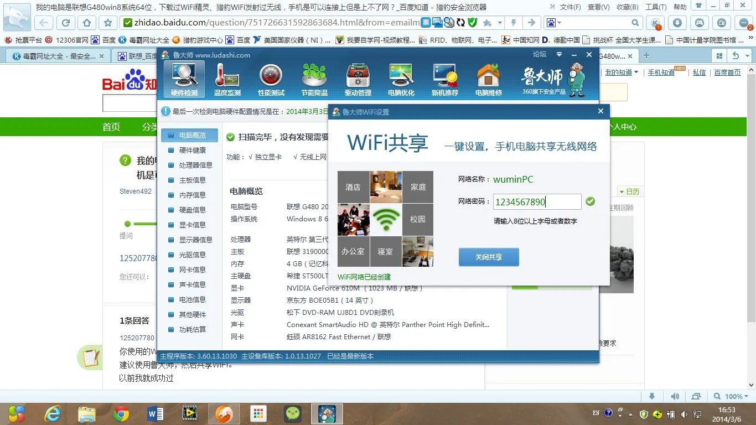Click the 网络密码 input field
This screenshot has width=756, height=425.
(536, 201)
